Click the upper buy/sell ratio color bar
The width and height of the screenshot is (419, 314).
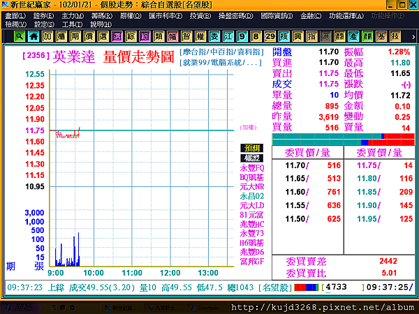point(344,137)
